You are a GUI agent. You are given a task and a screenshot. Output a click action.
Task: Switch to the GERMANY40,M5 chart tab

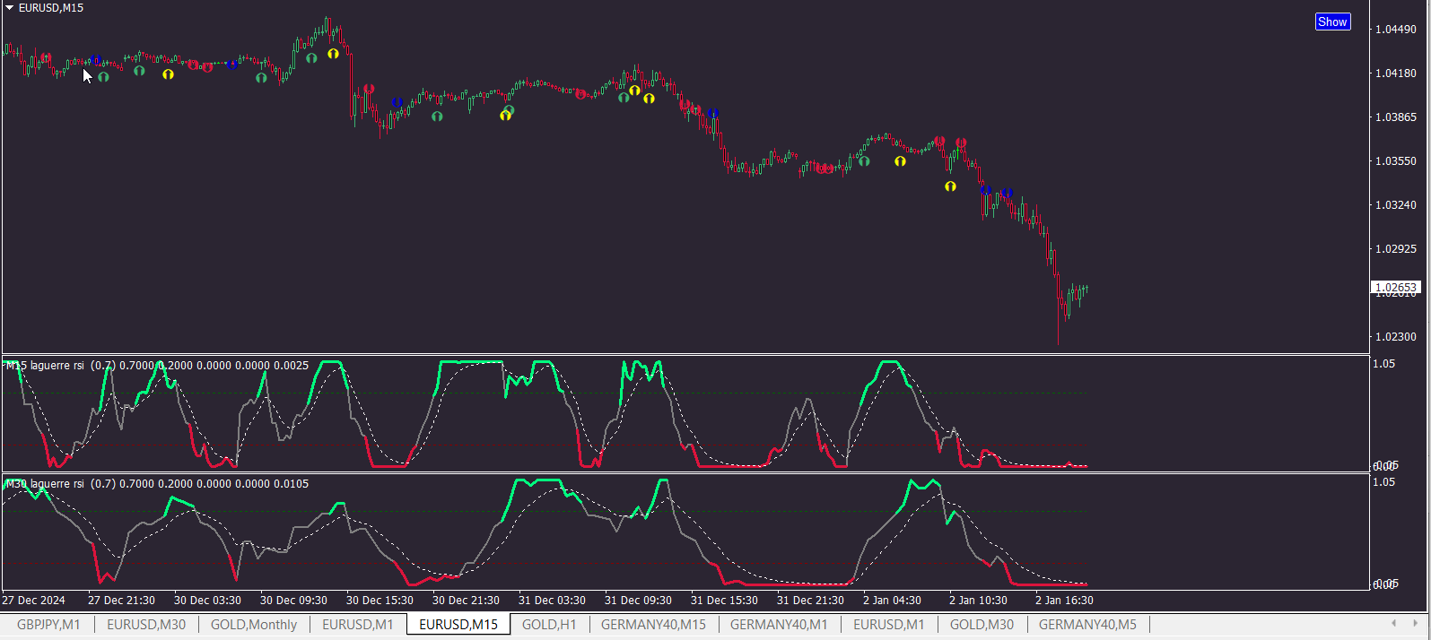click(1087, 624)
